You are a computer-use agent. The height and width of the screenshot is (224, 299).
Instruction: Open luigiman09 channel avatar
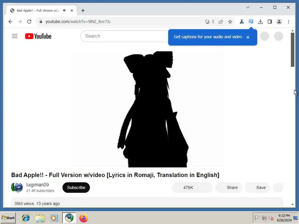point(17,188)
